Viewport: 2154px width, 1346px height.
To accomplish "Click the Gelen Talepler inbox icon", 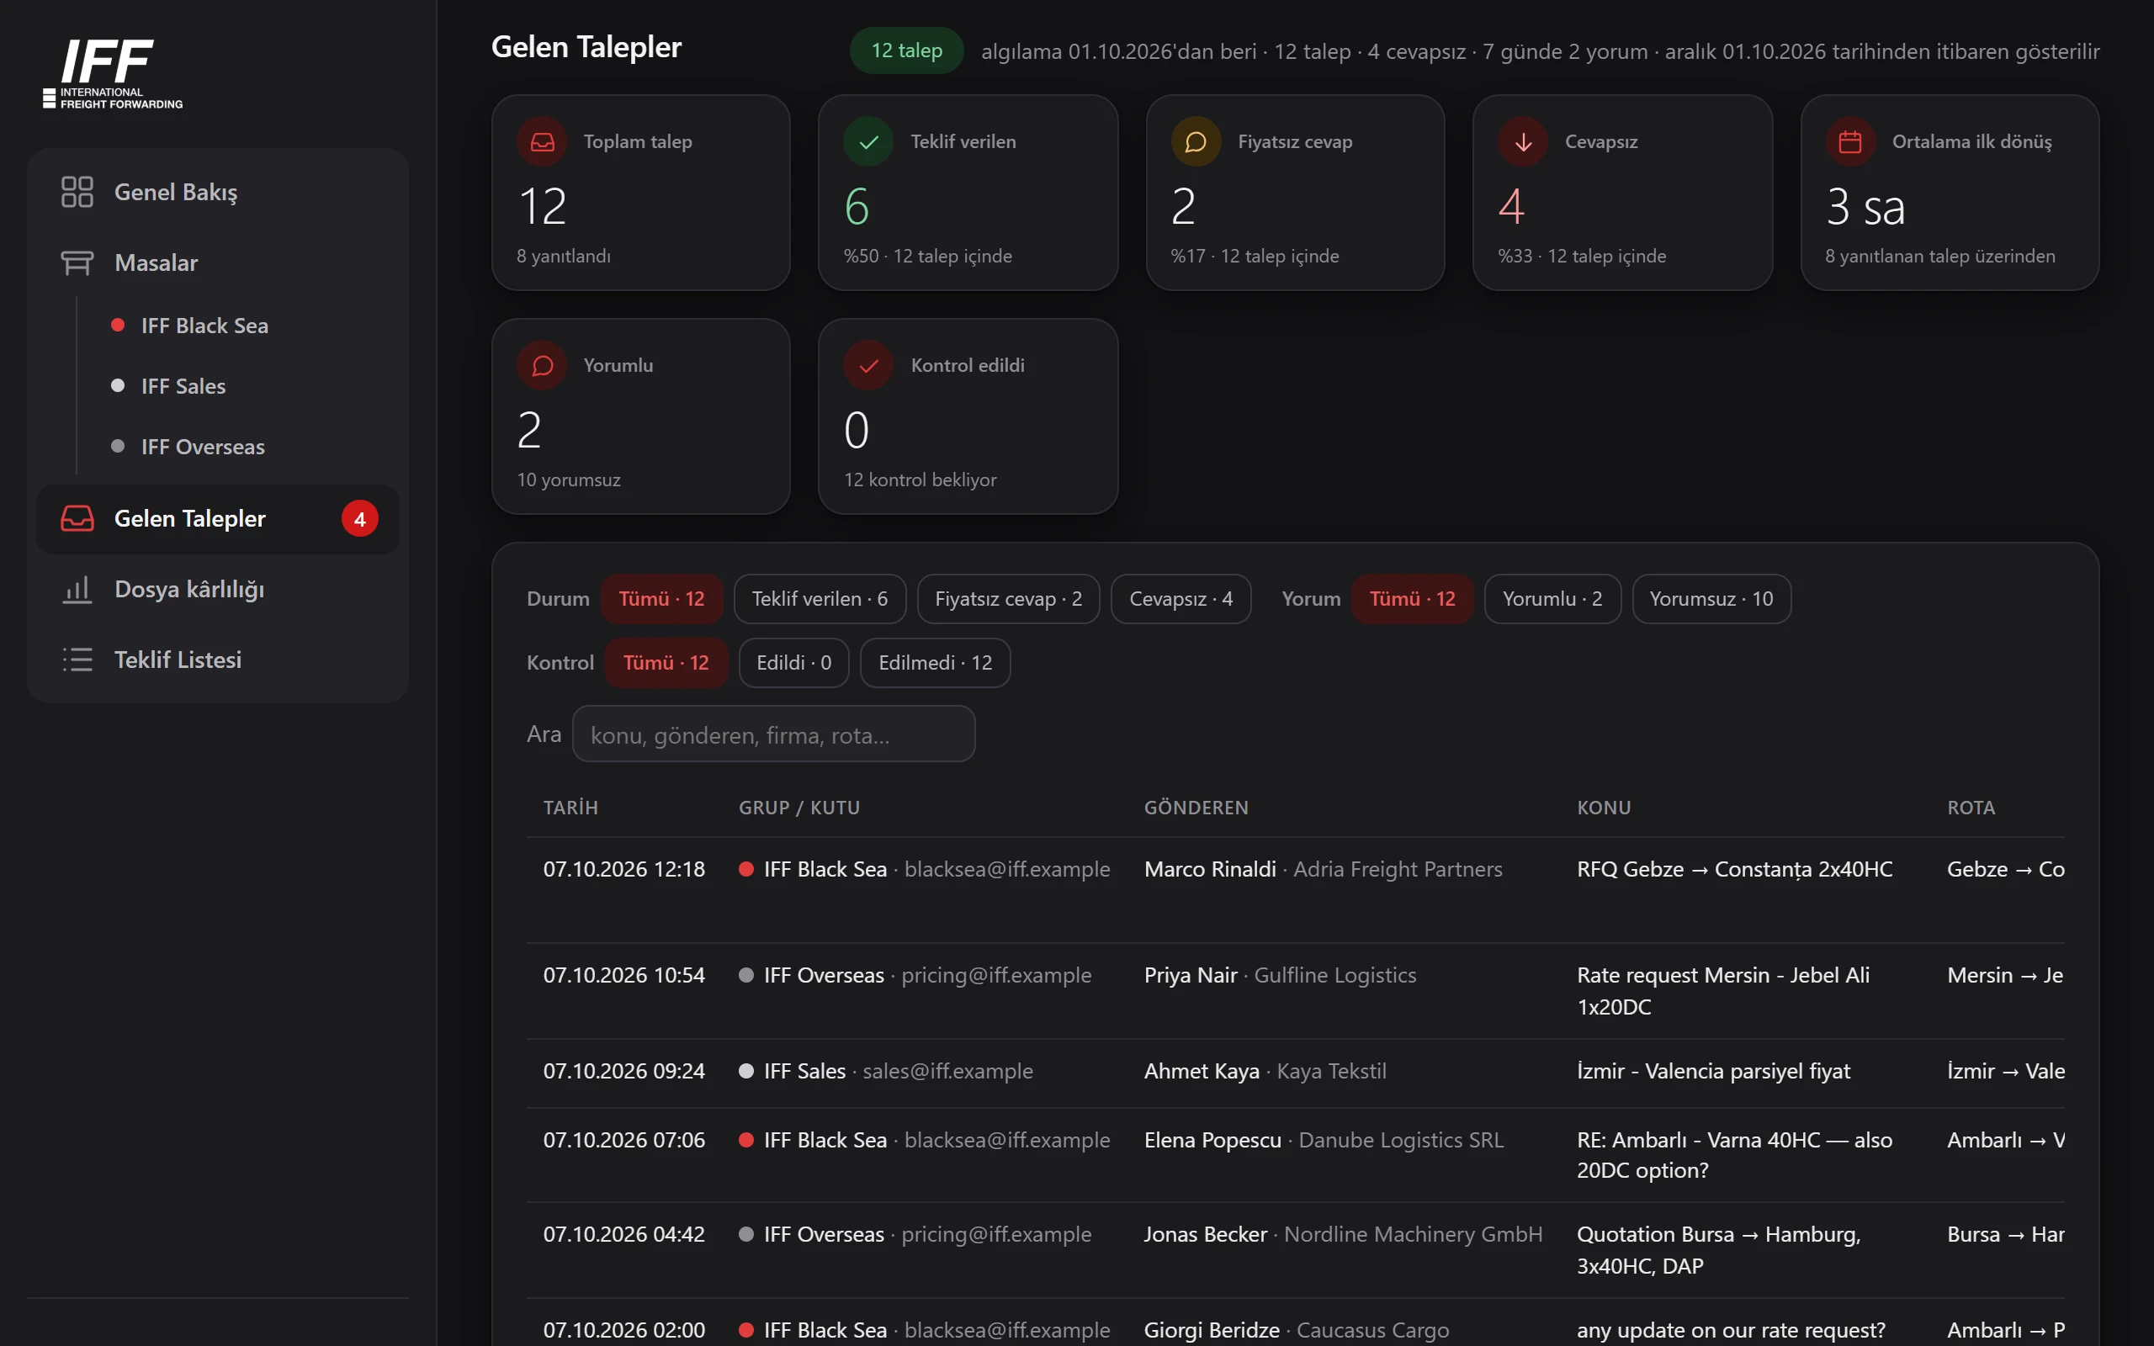I will click(x=77, y=518).
